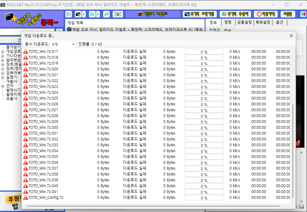Screen dimensions: 307x212
Task: Expand the 알파벳순 tree node
Action: 2,60
